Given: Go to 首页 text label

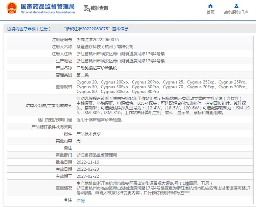Looking at the screenshot, I should coord(210,12).
